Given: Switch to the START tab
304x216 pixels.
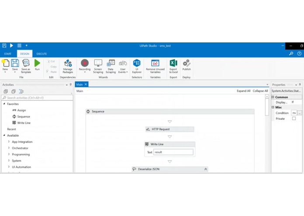Looking at the screenshot, I should 8,54.
